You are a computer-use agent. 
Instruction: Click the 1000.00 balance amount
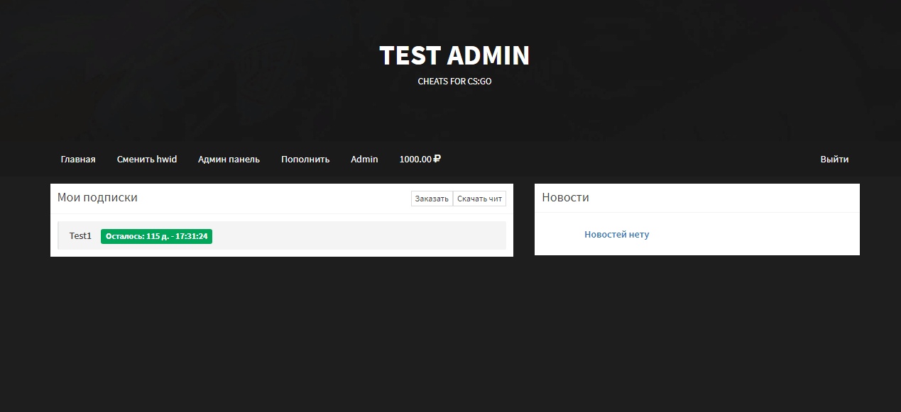415,160
